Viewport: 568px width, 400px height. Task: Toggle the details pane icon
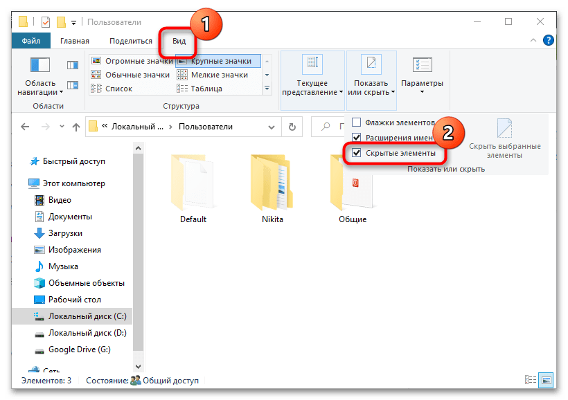click(x=73, y=85)
